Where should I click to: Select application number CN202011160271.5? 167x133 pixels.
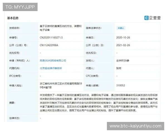[x=51, y=38]
